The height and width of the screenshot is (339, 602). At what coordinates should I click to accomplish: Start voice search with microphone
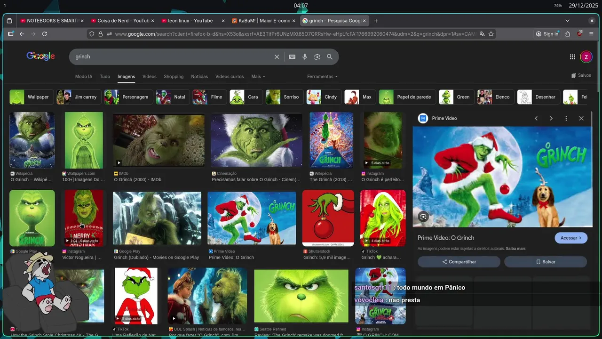pos(305,56)
